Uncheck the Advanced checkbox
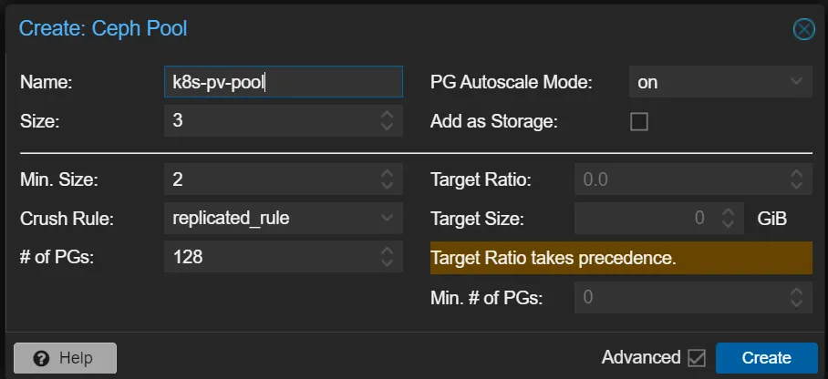Image resolution: width=828 pixels, height=379 pixels. click(x=697, y=358)
